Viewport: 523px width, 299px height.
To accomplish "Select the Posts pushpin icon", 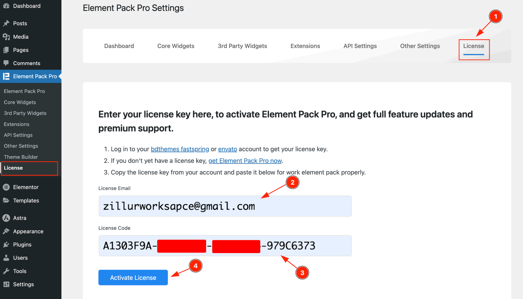I will click(6, 23).
